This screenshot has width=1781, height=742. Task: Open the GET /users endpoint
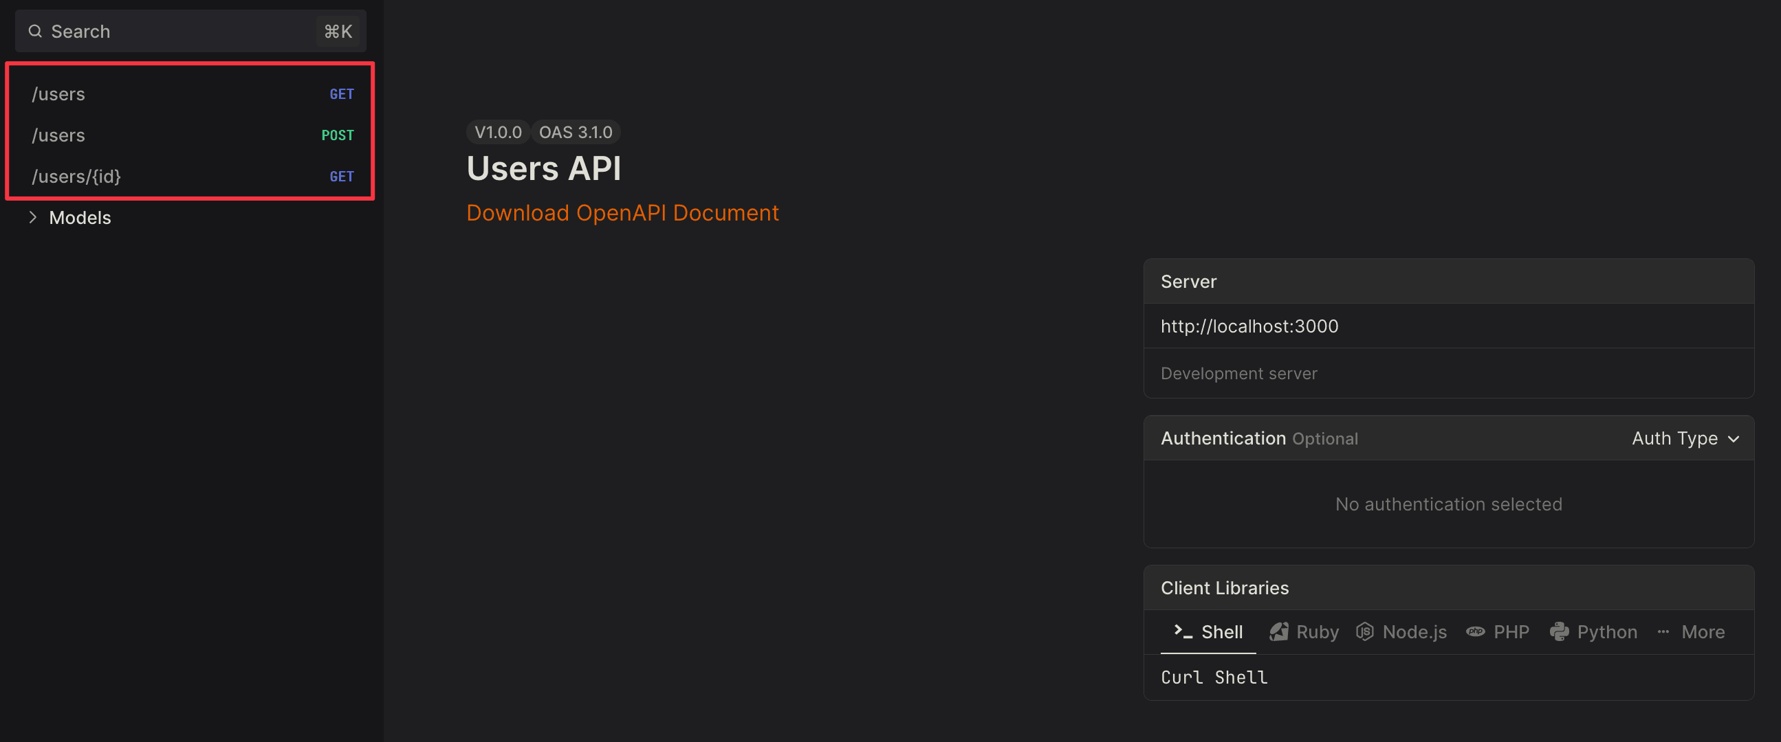click(190, 94)
